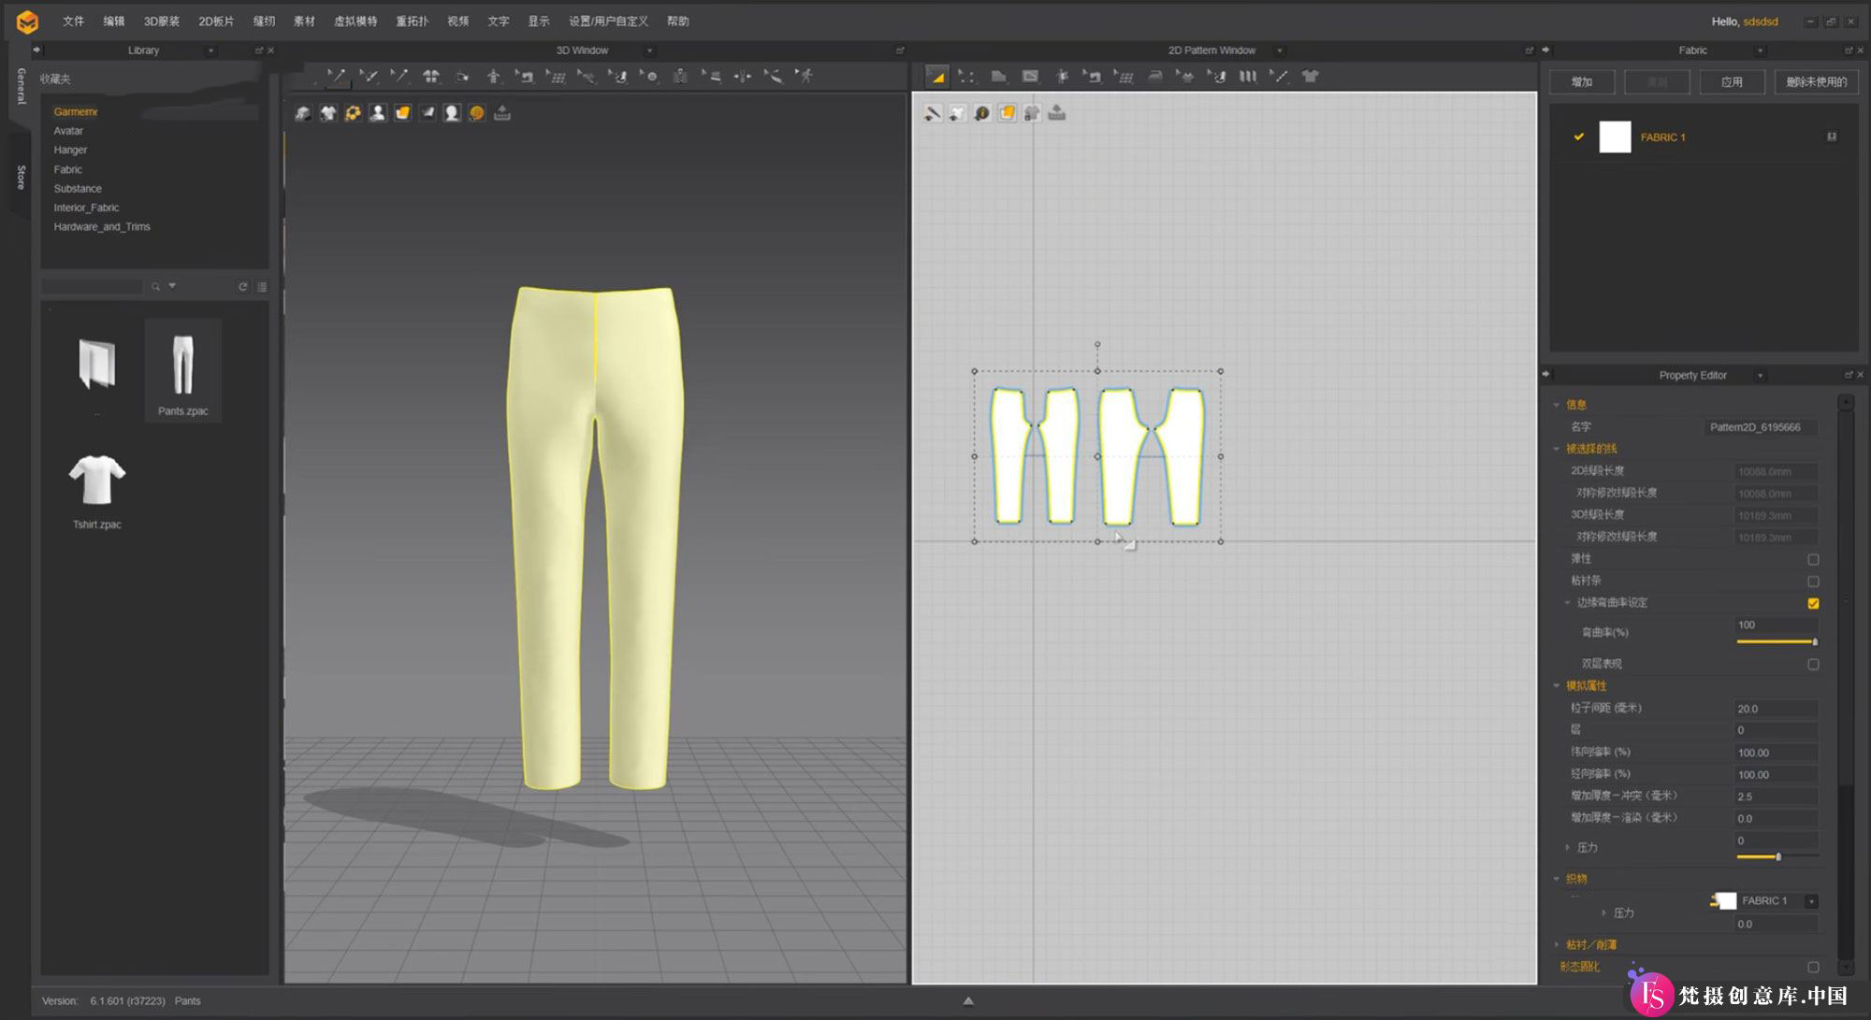The width and height of the screenshot is (1871, 1020).
Task: Click the FABRIC 1 white color swatch
Action: (1615, 137)
